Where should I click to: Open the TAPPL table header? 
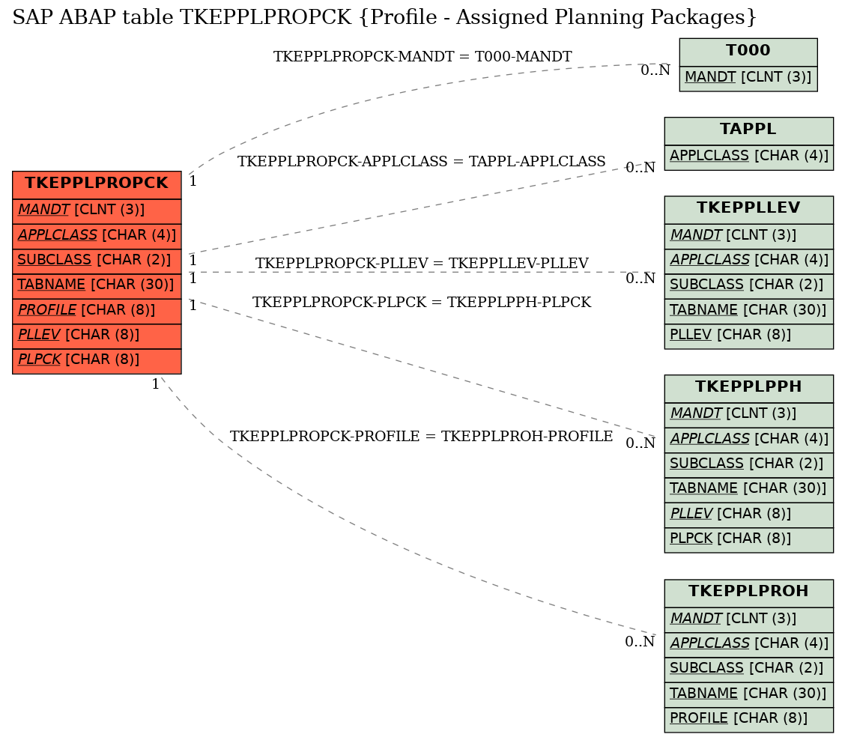tap(748, 130)
